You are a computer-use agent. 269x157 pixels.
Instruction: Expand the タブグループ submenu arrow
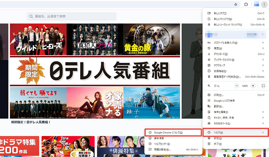click(x=263, y=65)
